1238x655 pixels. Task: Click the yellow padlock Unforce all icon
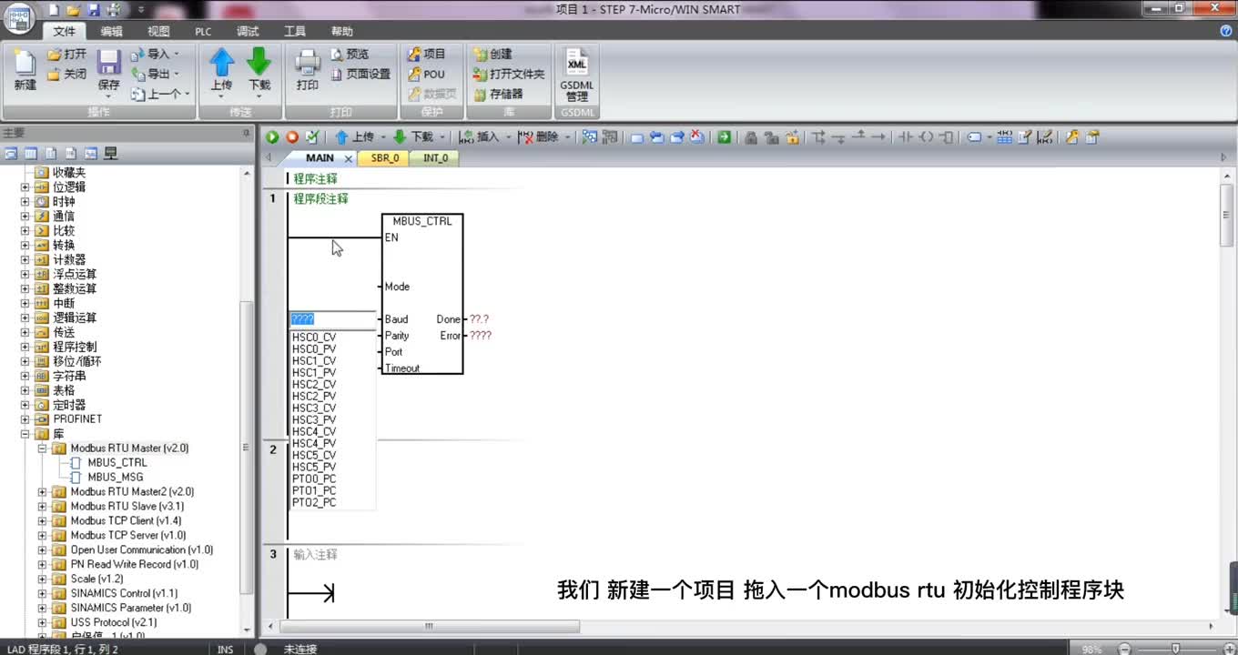click(x=793, y=137)
